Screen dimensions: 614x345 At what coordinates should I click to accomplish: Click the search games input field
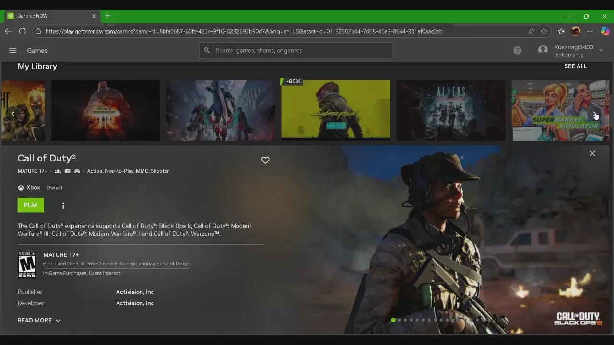[x=296, y=50]
